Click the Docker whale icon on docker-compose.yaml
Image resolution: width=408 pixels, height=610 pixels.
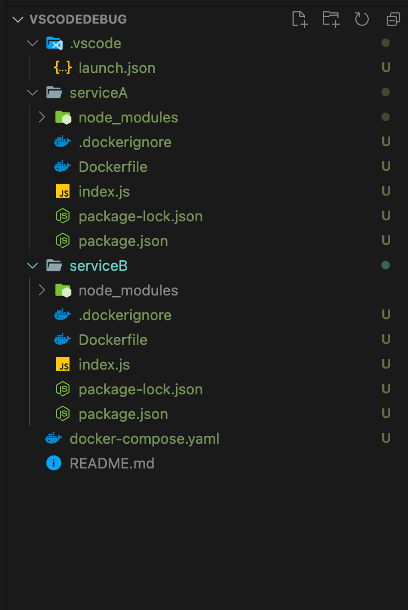tap(53, 438)
